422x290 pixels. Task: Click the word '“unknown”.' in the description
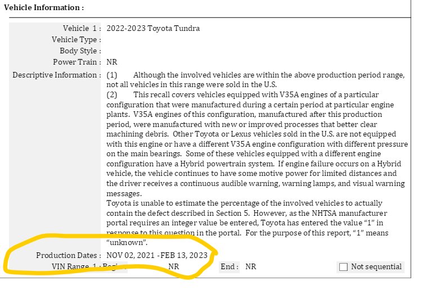127,243
